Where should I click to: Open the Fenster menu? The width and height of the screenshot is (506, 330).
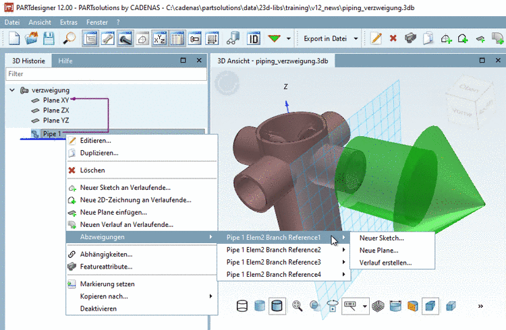pyautogui.click(x=96, y=22)
